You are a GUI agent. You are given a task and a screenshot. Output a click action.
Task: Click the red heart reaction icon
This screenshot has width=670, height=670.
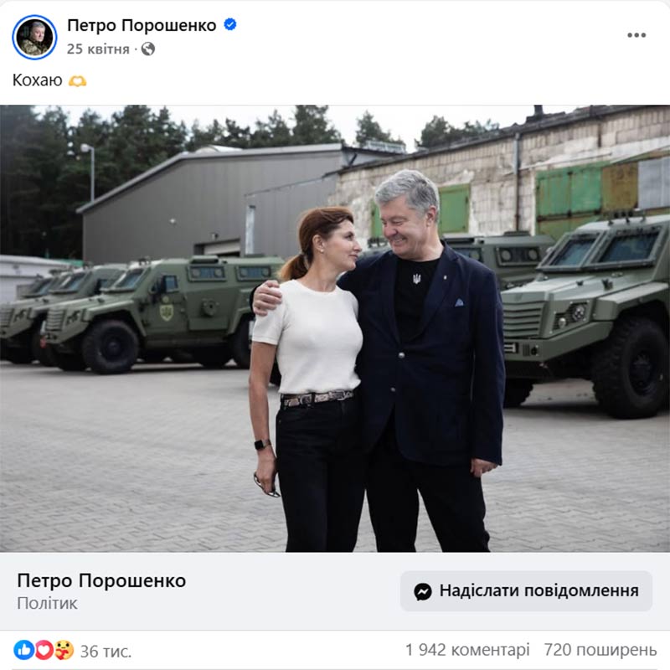pos(44,650)
